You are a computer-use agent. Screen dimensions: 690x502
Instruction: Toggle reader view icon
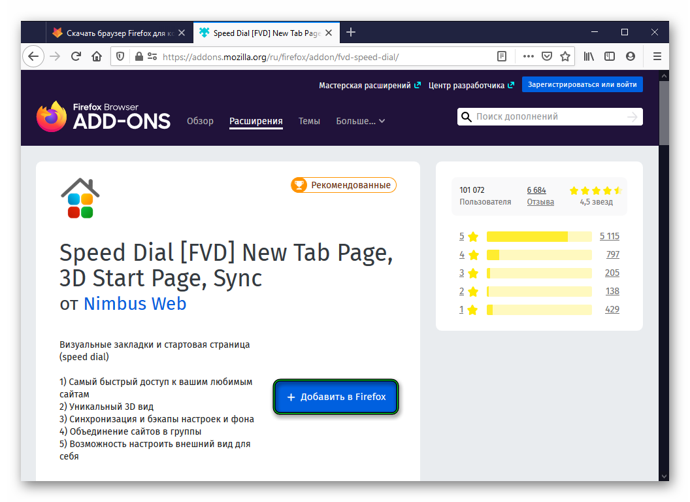tap(502, 56)
